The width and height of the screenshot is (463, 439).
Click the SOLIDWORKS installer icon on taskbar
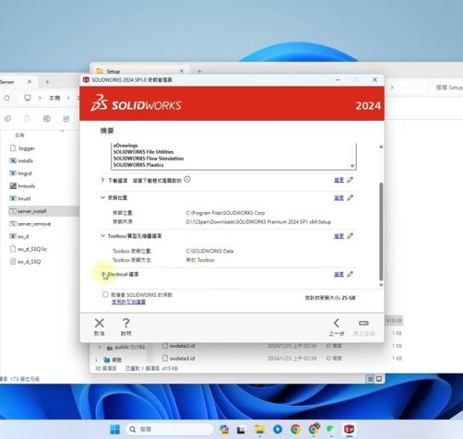pyautogui.click(x=349, y=429)
